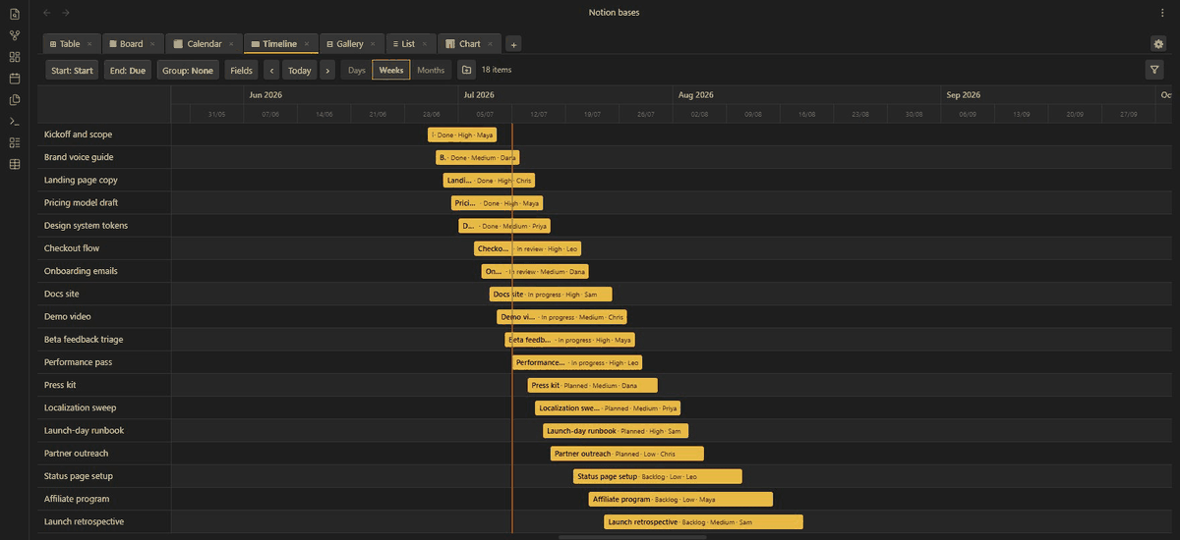Click the Status page setup timeline bar
Screen dimensions: 1180x540
click(x=657, y=476)
